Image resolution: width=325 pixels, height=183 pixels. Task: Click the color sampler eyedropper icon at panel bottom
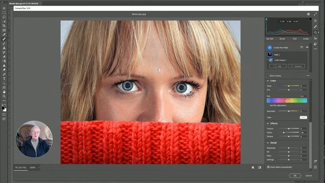(x=315, y=161)
